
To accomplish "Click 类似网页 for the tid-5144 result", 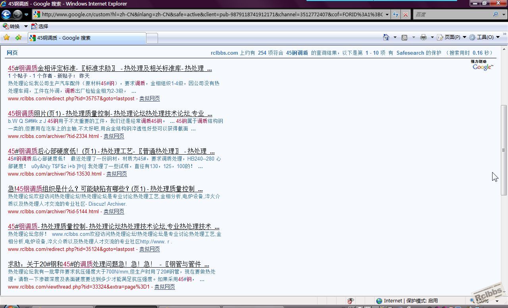I will pos(114,211).
